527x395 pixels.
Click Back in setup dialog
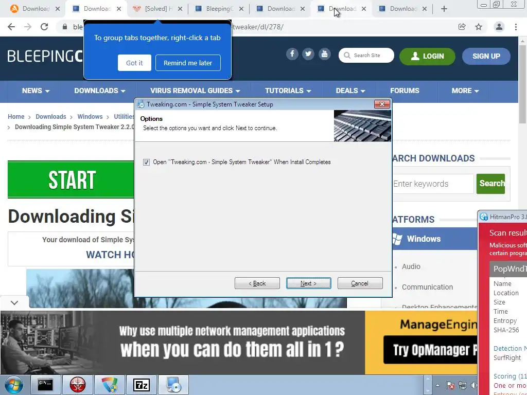pyautogui.click(x=257, y=283)
